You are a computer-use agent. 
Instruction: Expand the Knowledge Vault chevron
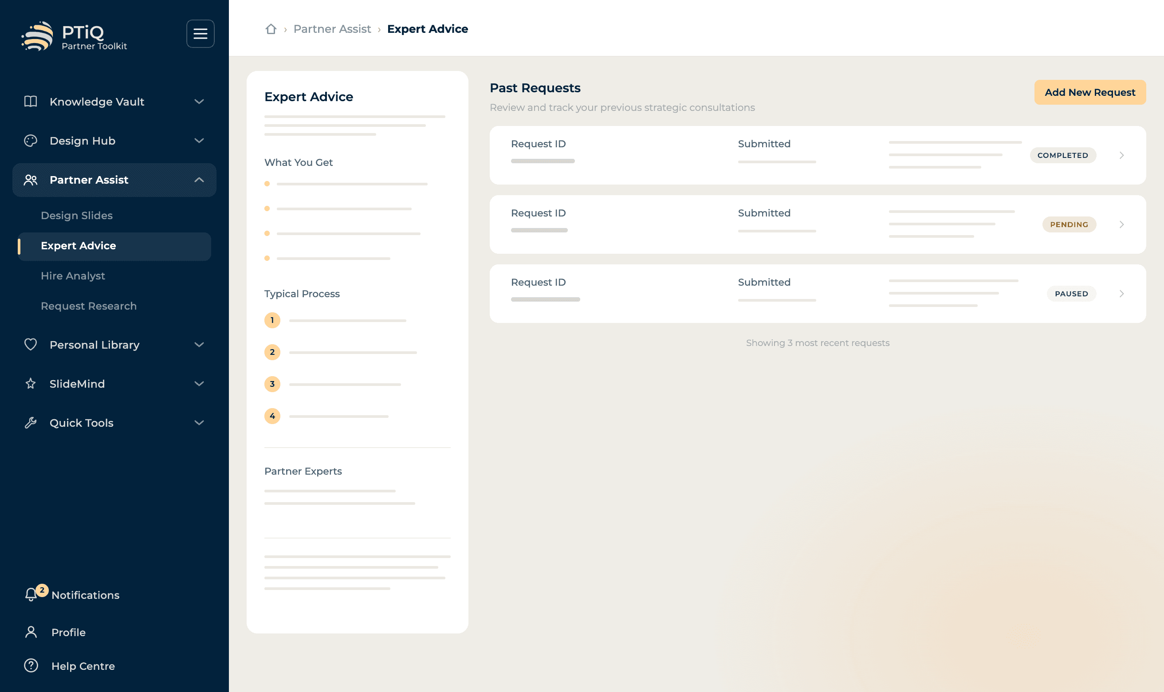coord(199,102)
